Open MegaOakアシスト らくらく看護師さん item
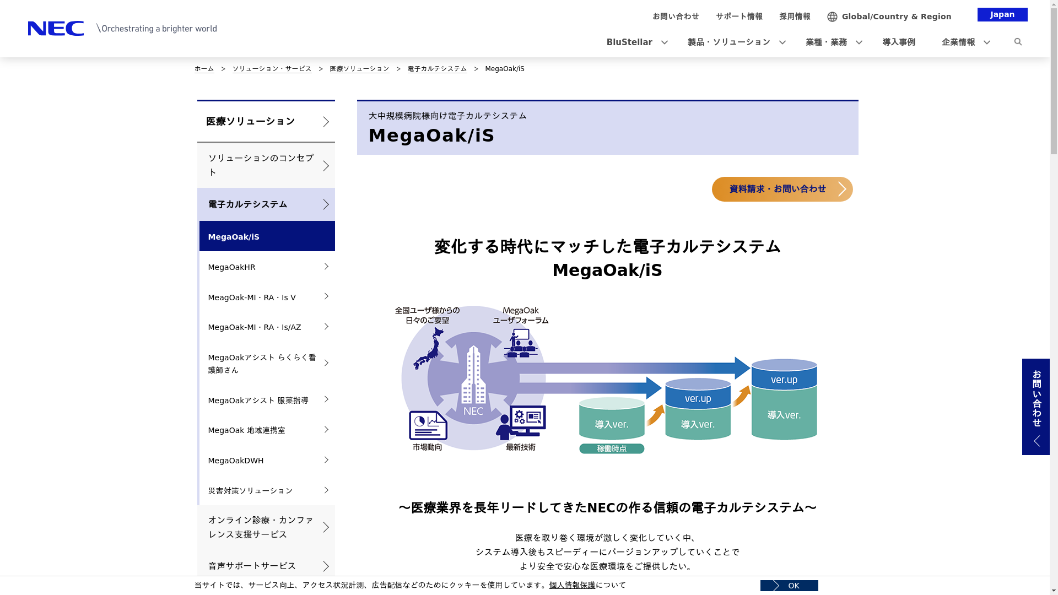 [x=267, y=363]
